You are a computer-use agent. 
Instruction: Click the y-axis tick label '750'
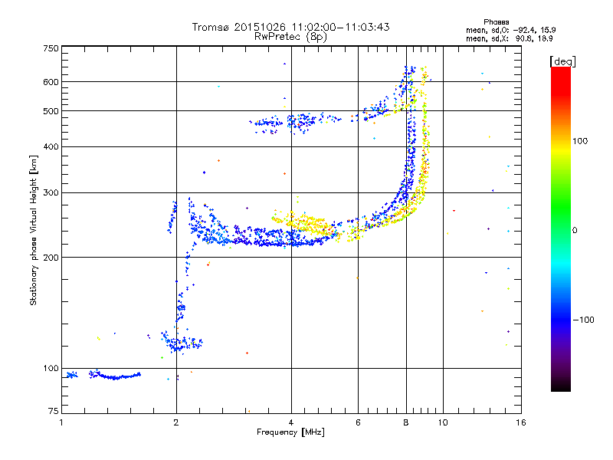pos(51,49)
